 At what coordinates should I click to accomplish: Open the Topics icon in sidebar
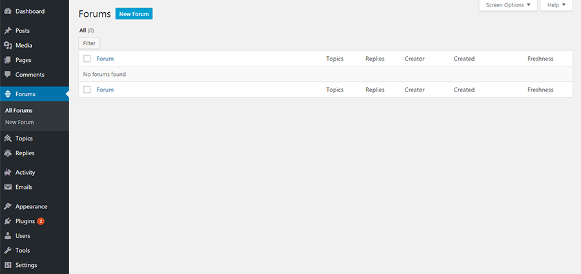pos(8,139)
